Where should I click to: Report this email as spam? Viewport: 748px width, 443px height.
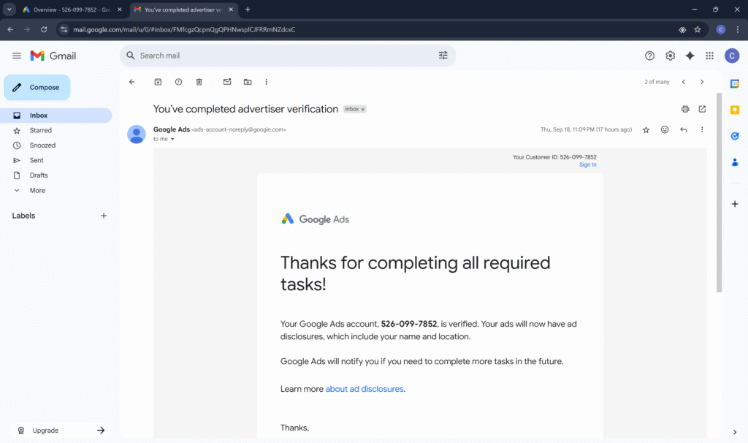pyautogui.click(x=178, y=82)
